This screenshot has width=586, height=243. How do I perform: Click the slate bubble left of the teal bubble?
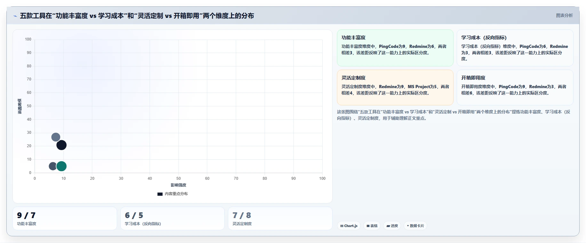(x=53, y=166)
